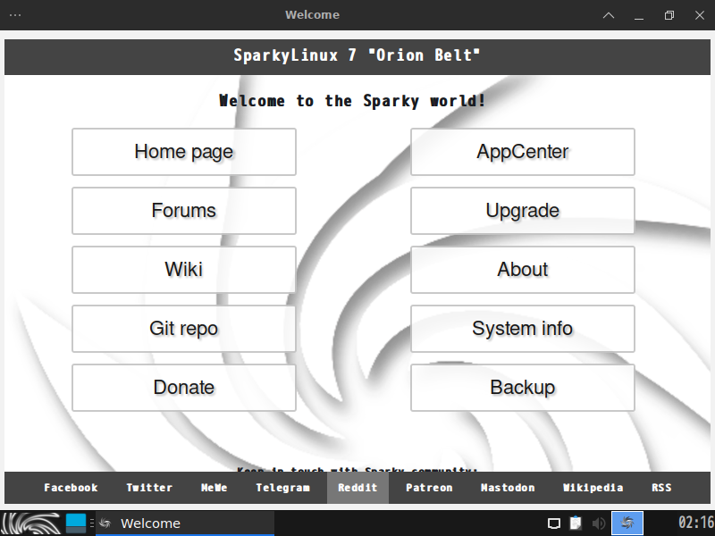Screen dimensions: 715x536
Task: Open the About button
Action: point(523,270)
